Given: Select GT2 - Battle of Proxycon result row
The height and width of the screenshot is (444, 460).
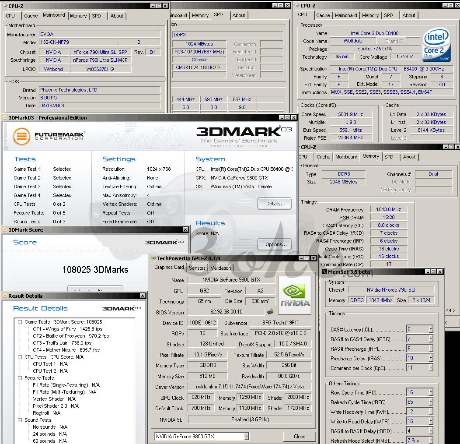Looking at the screenshot, I should point(71,336).
